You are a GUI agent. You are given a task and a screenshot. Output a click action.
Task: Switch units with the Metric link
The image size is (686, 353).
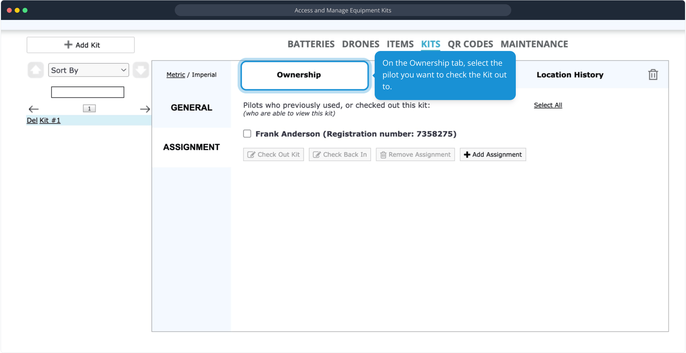click(175, 75)
